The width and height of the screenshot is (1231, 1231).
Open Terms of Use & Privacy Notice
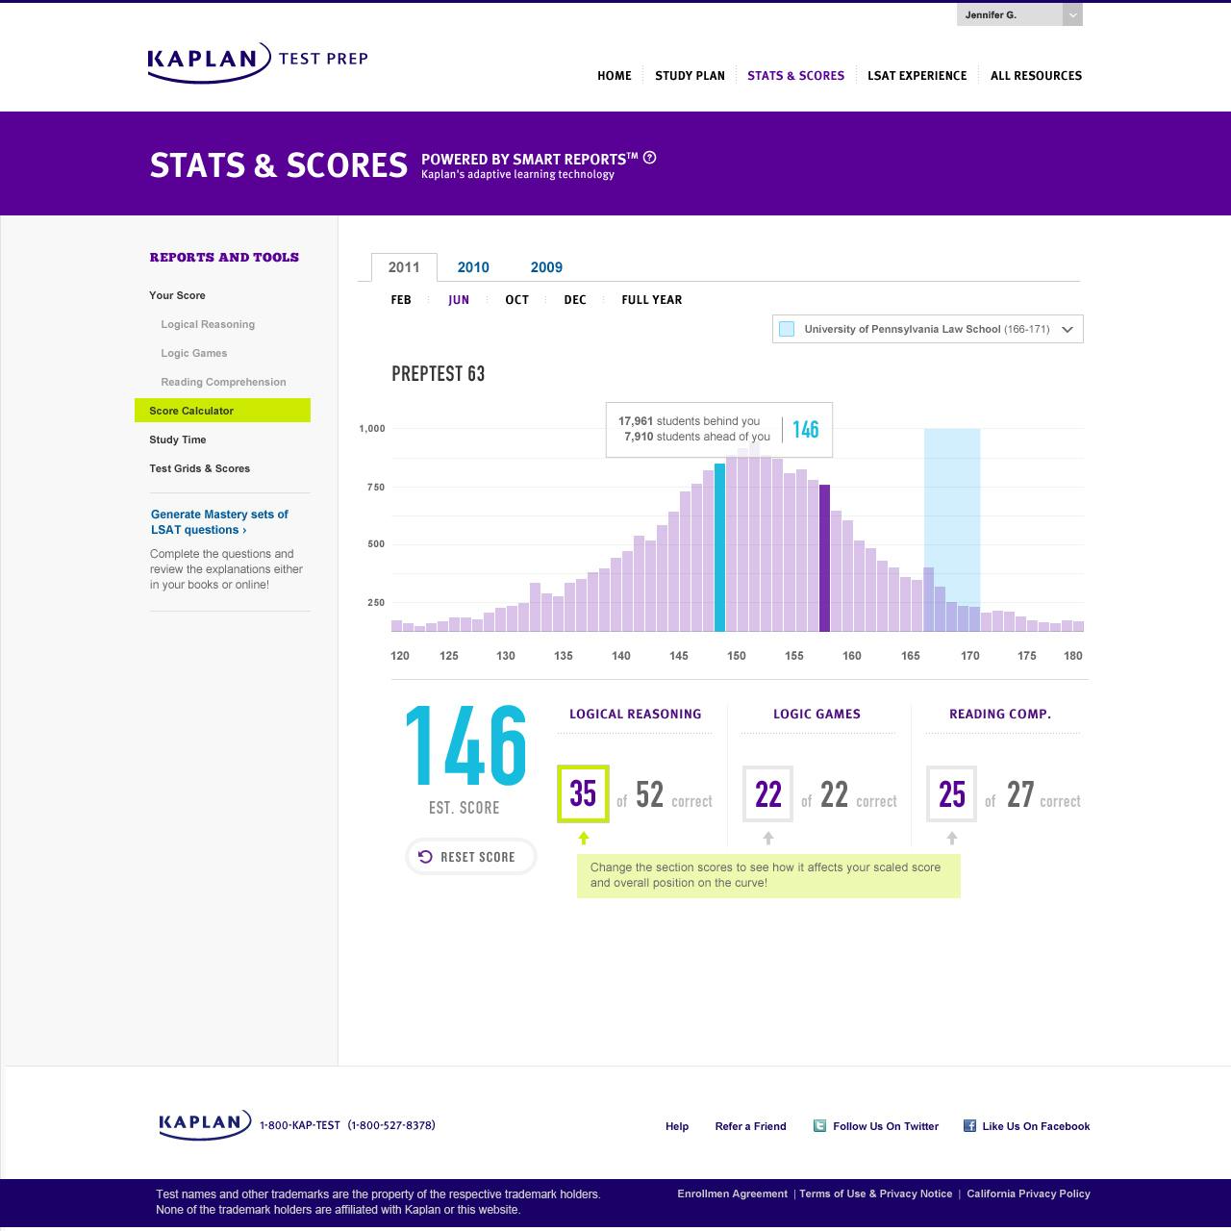pyautogui.click(x=875, y=1193)
